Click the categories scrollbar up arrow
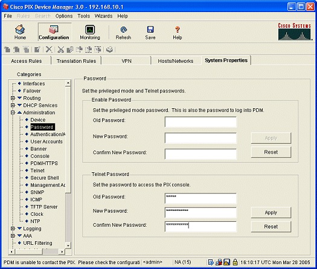This screenshot has height=269, width=317. pyautogui.click(x=68, y=83)
